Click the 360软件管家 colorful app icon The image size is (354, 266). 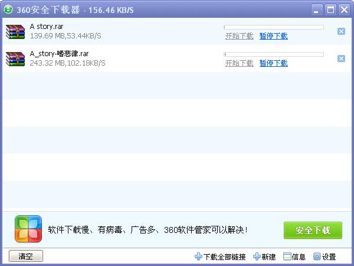28,229
